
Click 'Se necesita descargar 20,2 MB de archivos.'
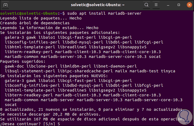[x=50, y=114]
